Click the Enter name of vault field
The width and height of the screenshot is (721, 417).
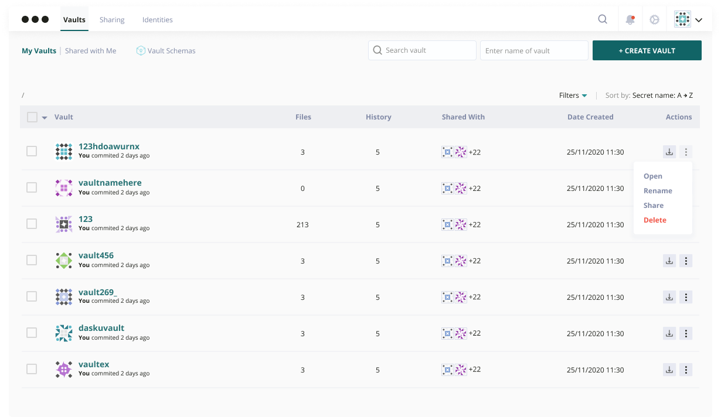(x=534, y=50)
